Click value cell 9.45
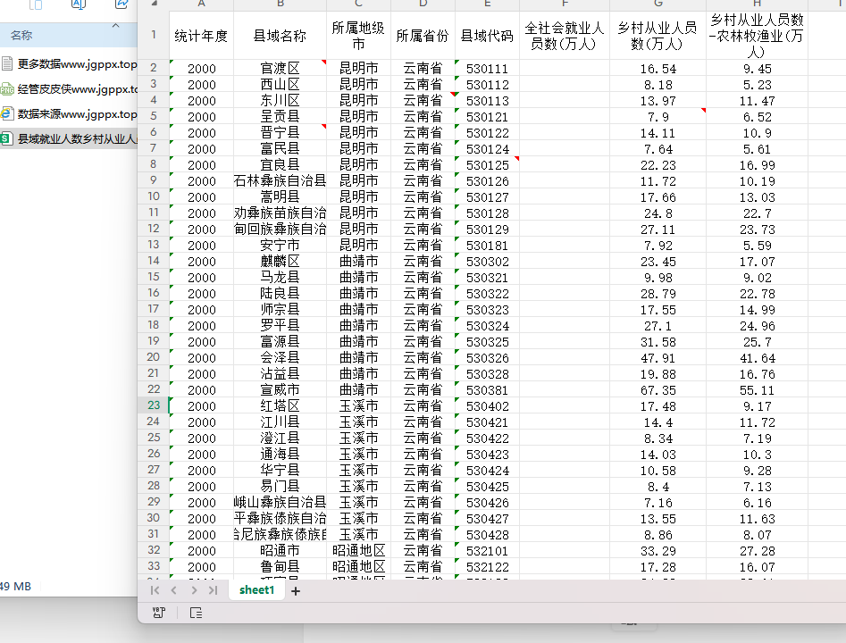The image size is (846, 643). [757, 69]
